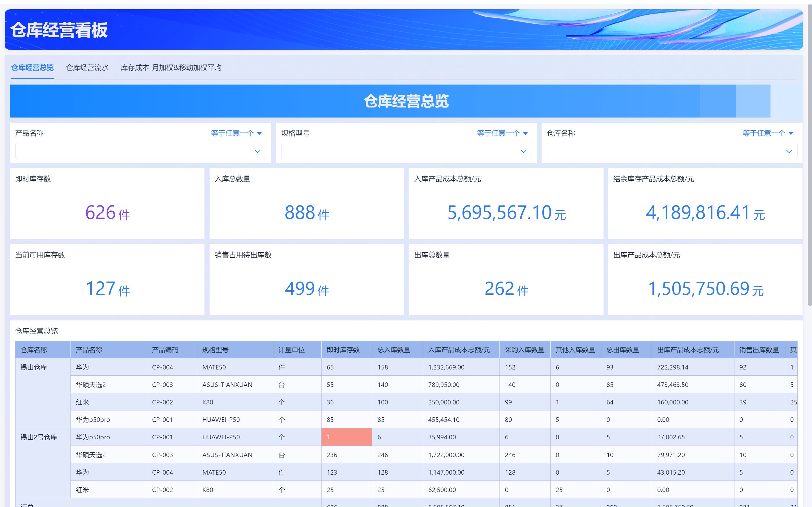
Task: Expand the 规格型号 value chevron
Action: (x=523, y=151)
